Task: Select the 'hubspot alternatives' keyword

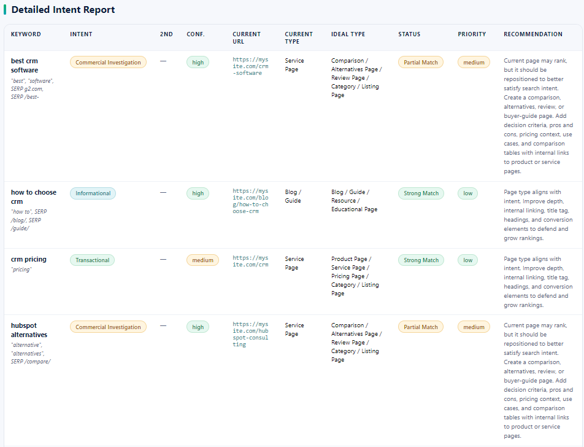Action: (29, 330)
